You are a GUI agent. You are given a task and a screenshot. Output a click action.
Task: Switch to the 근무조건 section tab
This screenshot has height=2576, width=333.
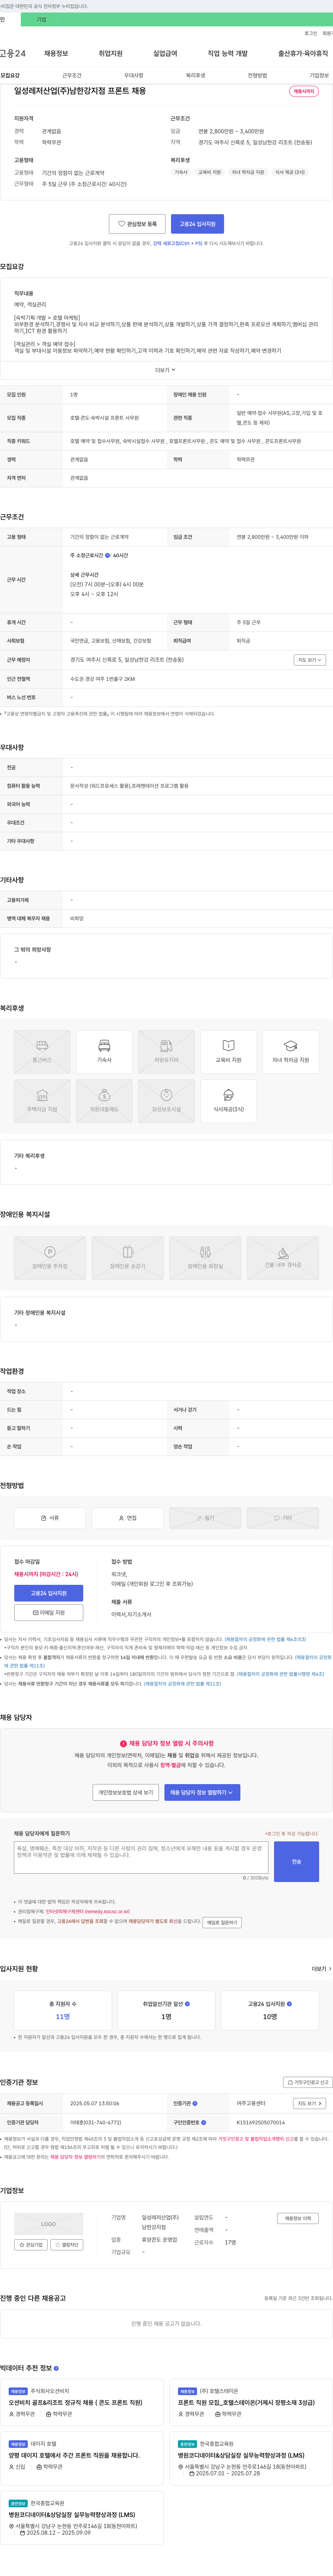pyautogui.click(x=72, y=75)
